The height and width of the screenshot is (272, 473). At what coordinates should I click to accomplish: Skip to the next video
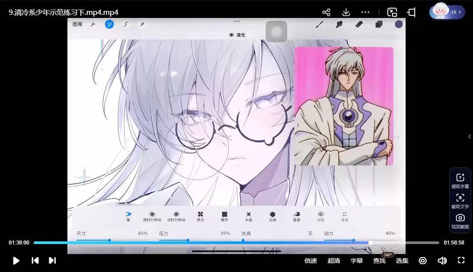click(x=52, y=261)
